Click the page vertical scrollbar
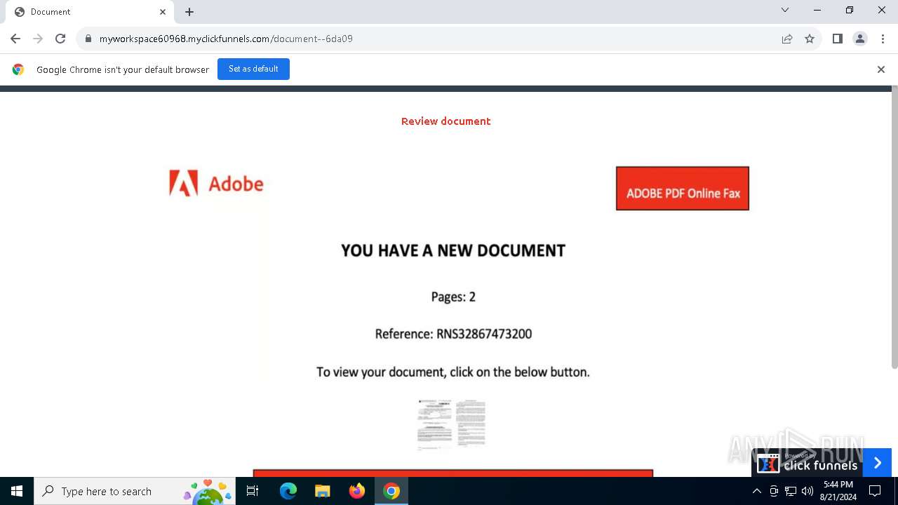The height and width of the screenshot is (505, 898). tap(894, 227)
